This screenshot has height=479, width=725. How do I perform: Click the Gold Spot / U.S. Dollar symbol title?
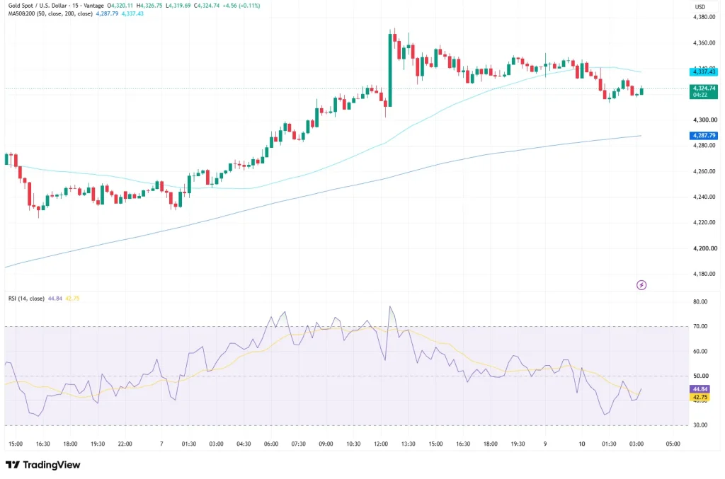(x=38, y=6)
